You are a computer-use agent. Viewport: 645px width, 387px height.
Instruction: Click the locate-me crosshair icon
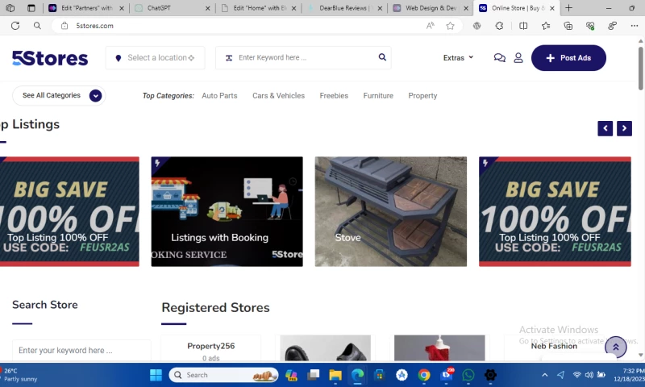(191, 58)
